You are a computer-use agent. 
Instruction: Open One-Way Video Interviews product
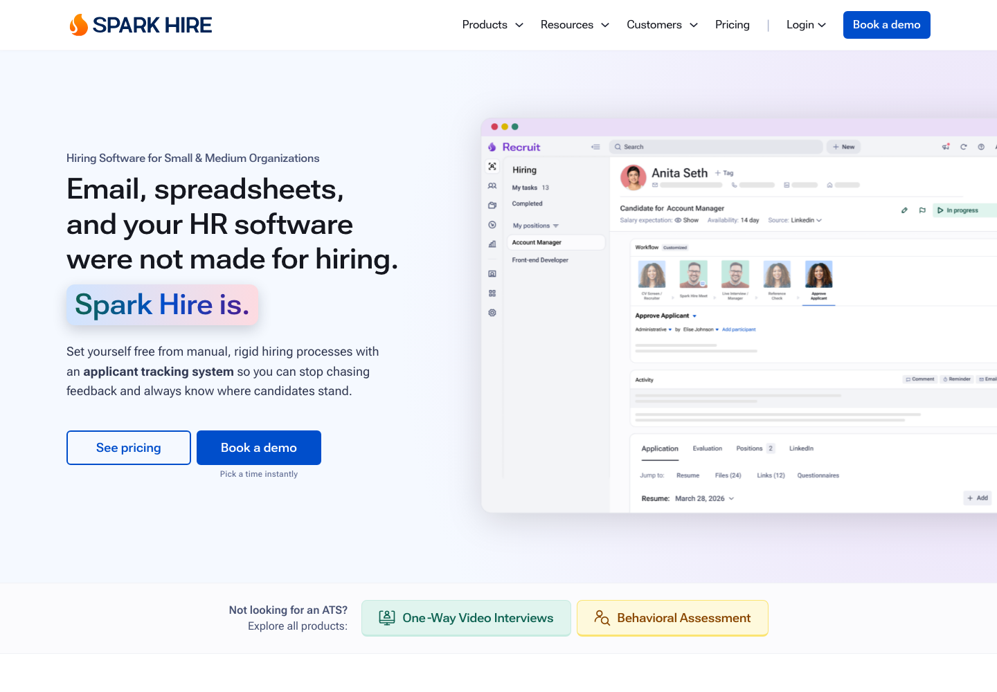[466, 618]
